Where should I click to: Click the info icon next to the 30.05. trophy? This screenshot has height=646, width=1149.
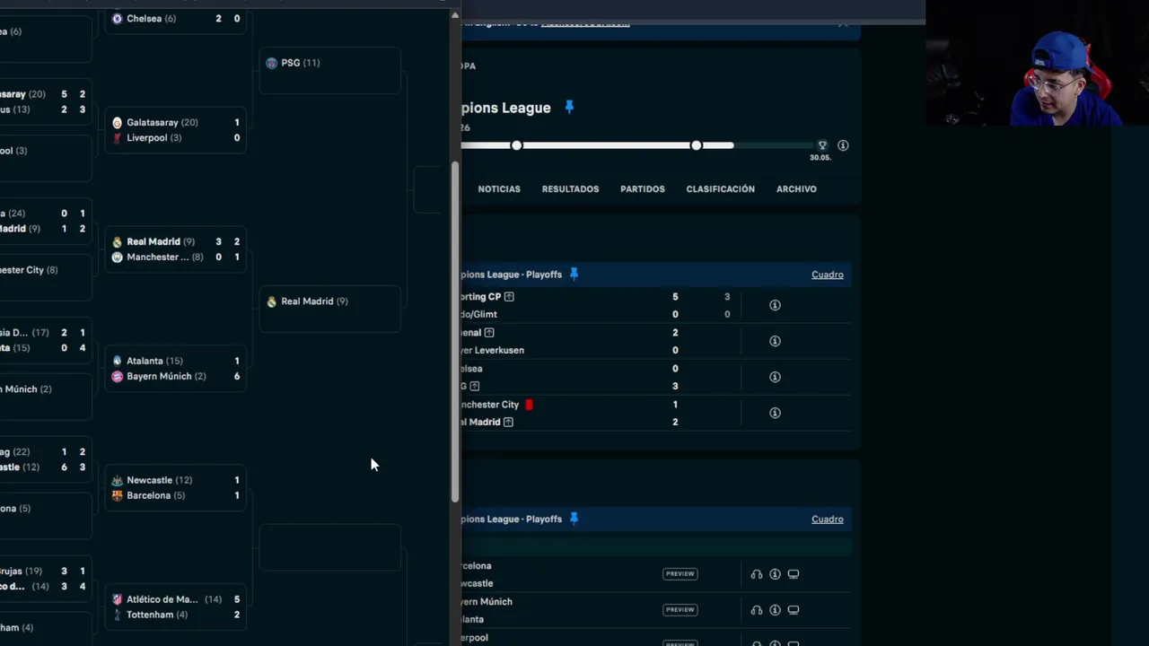click(843, 145)
